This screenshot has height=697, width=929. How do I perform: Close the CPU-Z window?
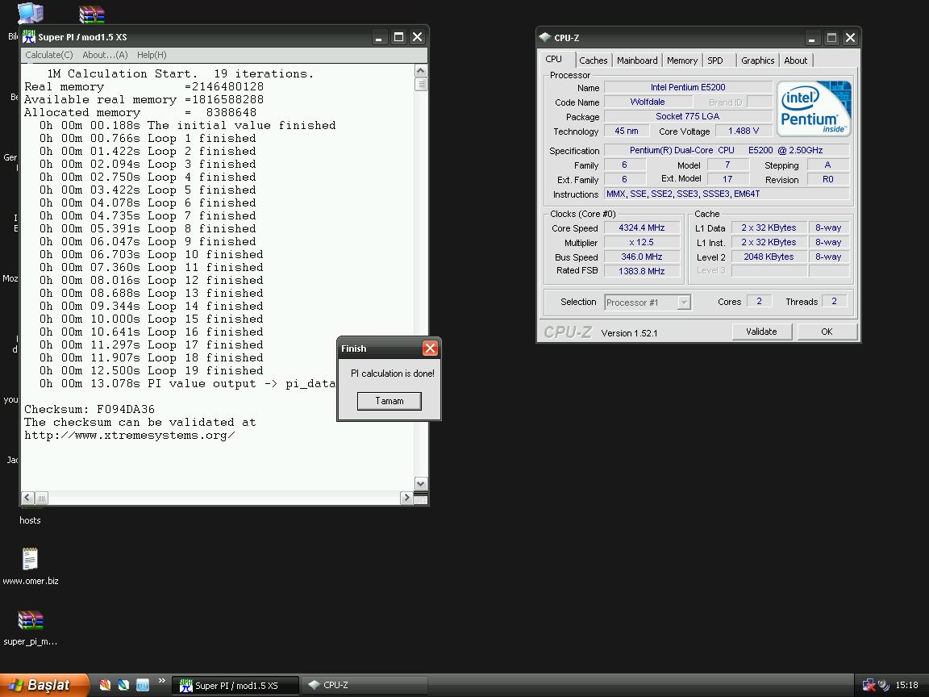(850, 38)
